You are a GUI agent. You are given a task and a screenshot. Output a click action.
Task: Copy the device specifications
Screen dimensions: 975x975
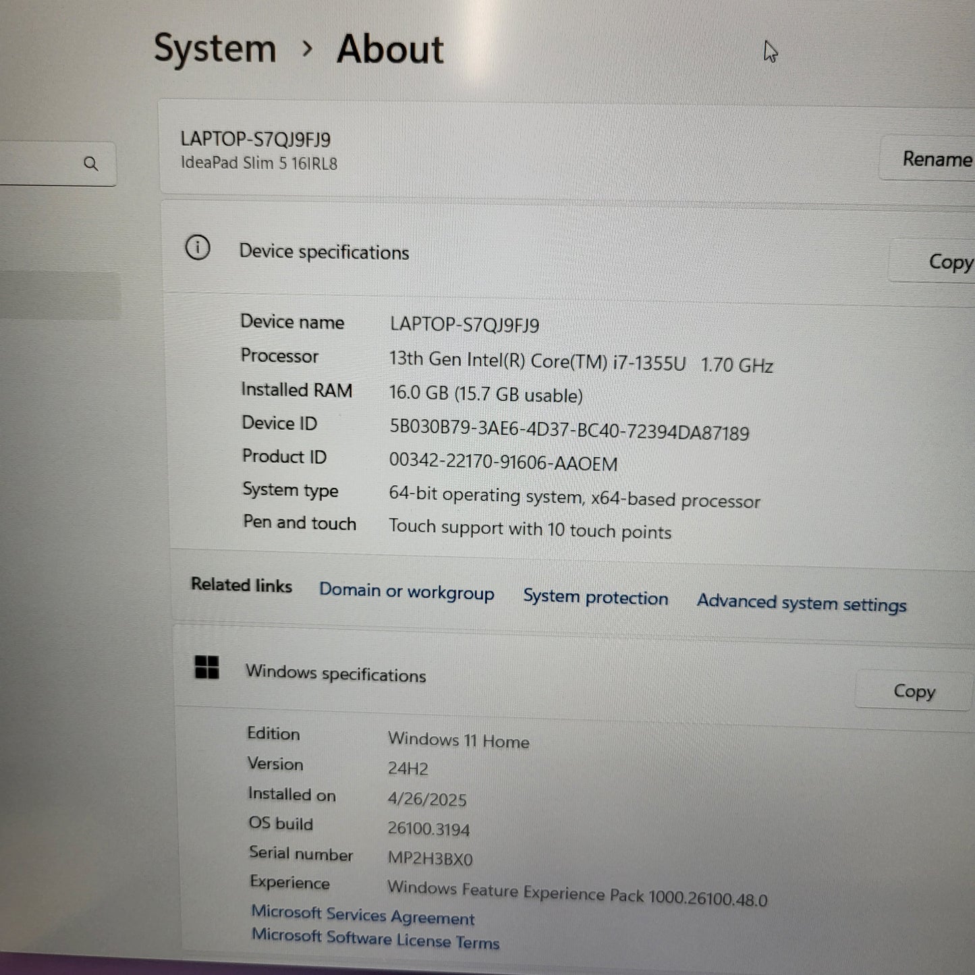[x=933, y=262]
